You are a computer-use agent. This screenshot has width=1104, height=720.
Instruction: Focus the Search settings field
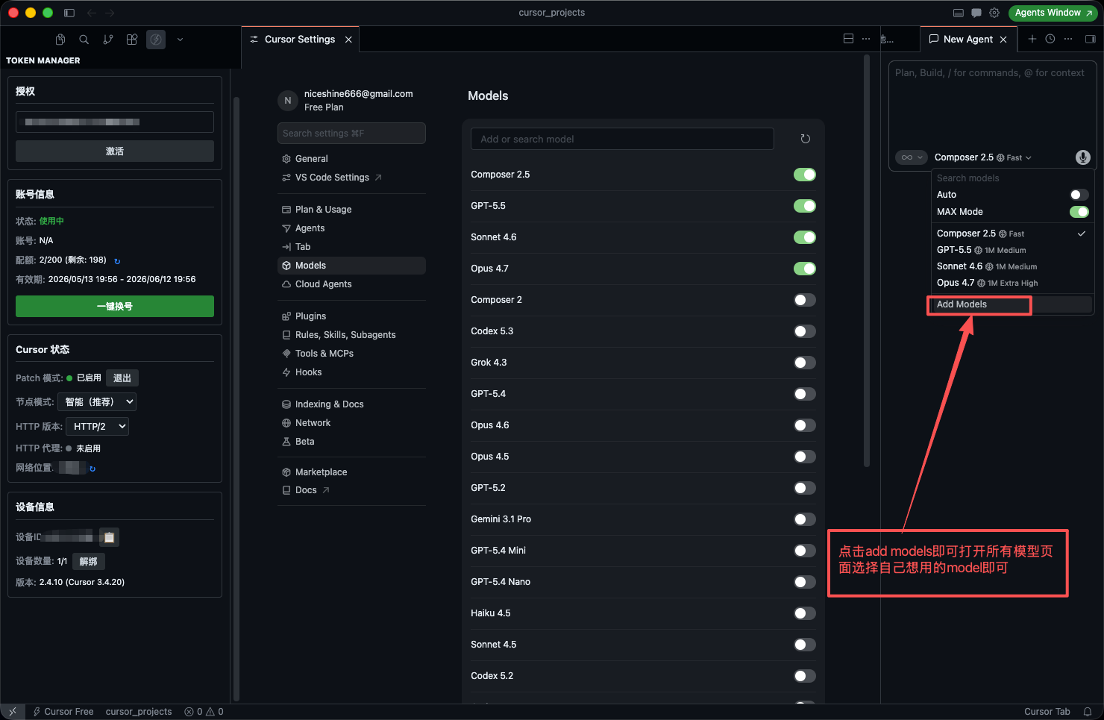click(351, 134)
